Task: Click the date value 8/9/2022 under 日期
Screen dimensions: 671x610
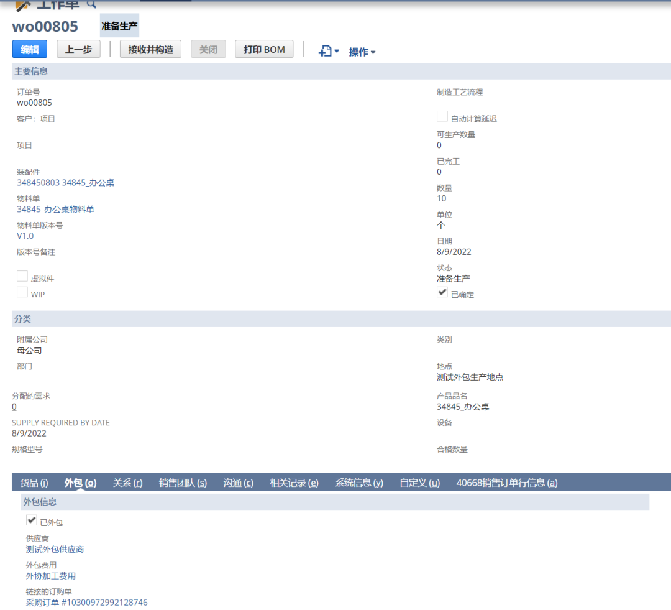Action: pos(454,252)
